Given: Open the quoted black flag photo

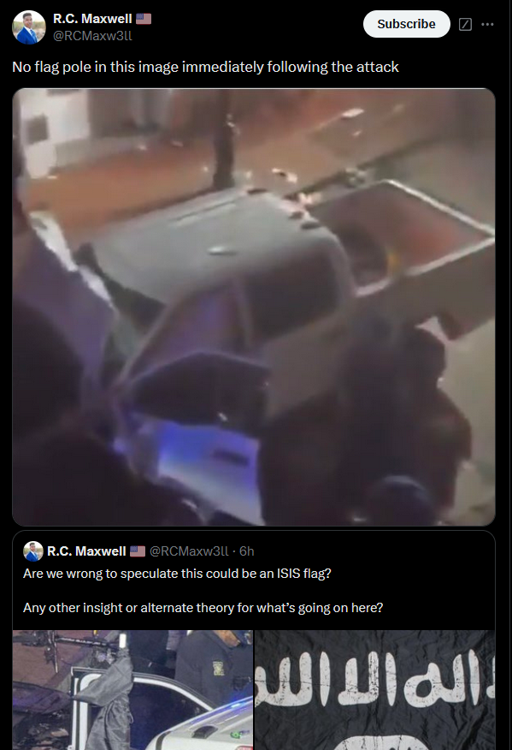Looking at the screenshot, I should pos(375,690).
